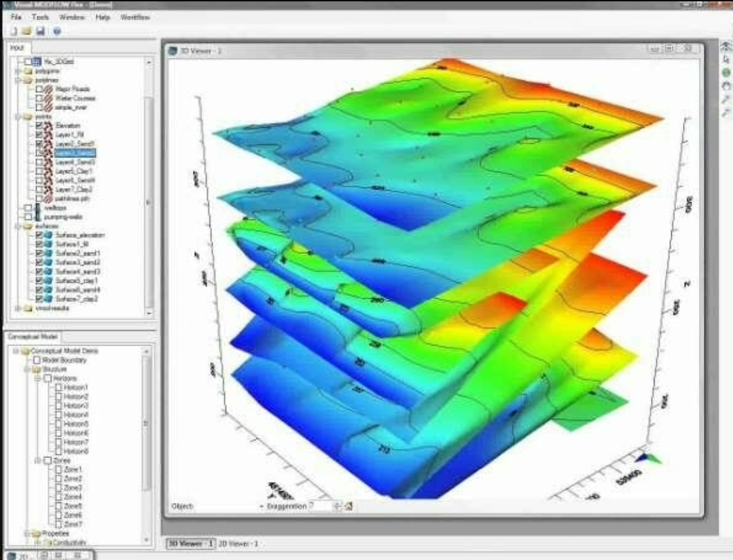Image resolution: width=733 pixels, height=560 pixels.
Task: Expand the polygons folder node
Action: tap(18, 71)
